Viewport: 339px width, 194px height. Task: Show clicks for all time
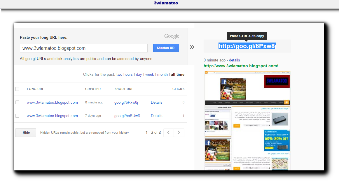pos(178,75)
